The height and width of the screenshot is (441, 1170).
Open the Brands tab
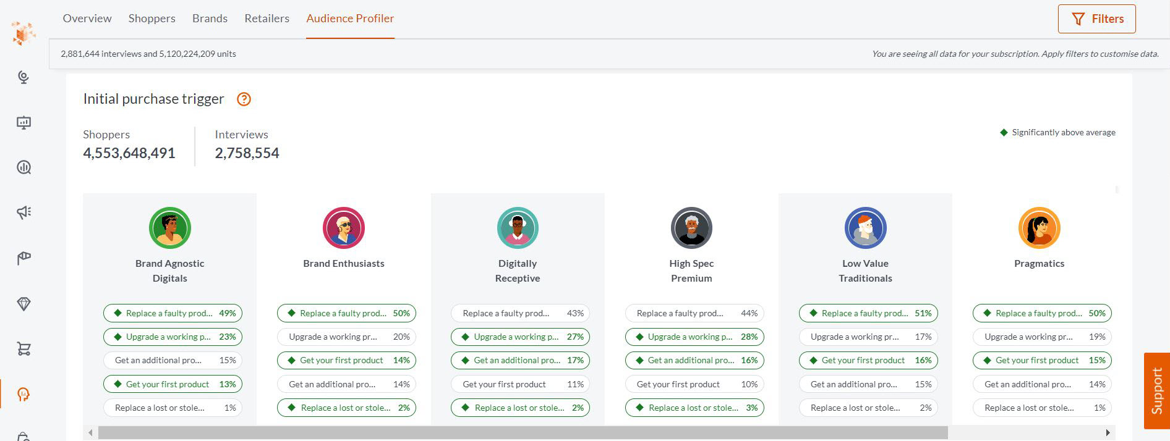tap(210, 19)
